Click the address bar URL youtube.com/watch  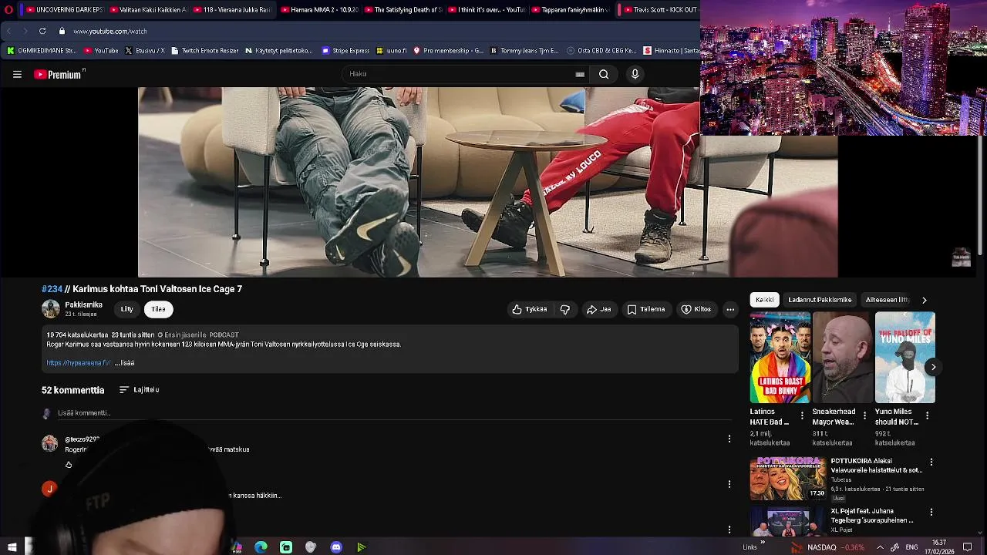pos(110,32)
